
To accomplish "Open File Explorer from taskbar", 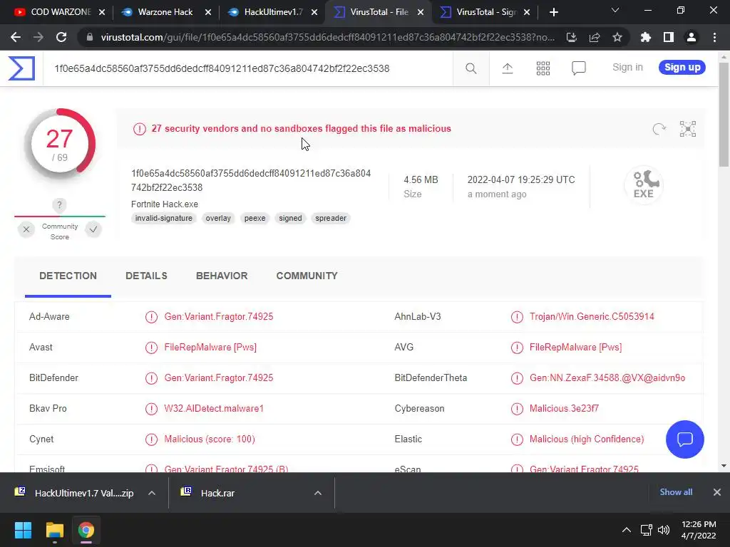I will click(54, 530).
